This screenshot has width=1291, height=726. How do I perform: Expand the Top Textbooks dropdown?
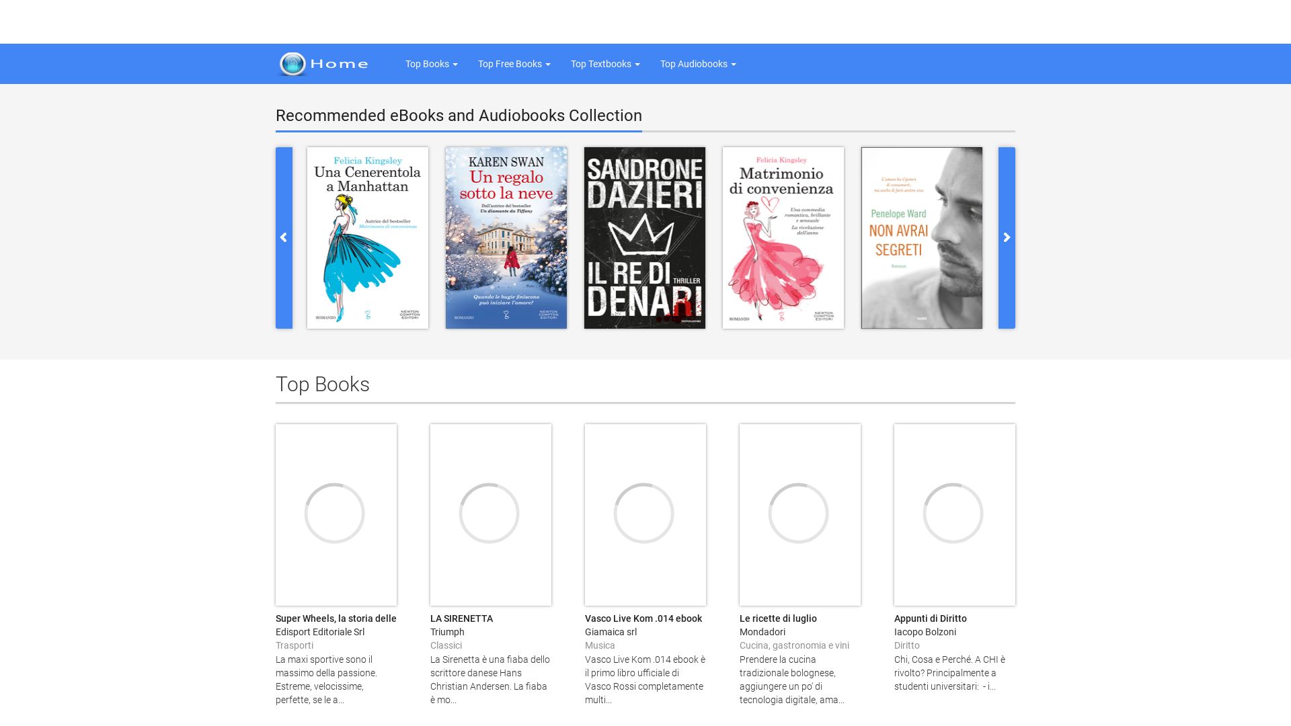coord(604,64)
